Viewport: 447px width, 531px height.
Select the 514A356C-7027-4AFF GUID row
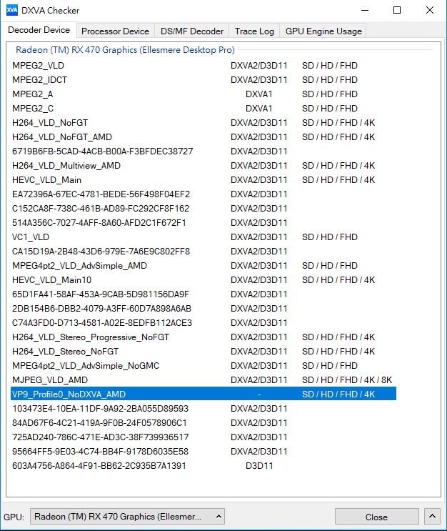[204, 223]
